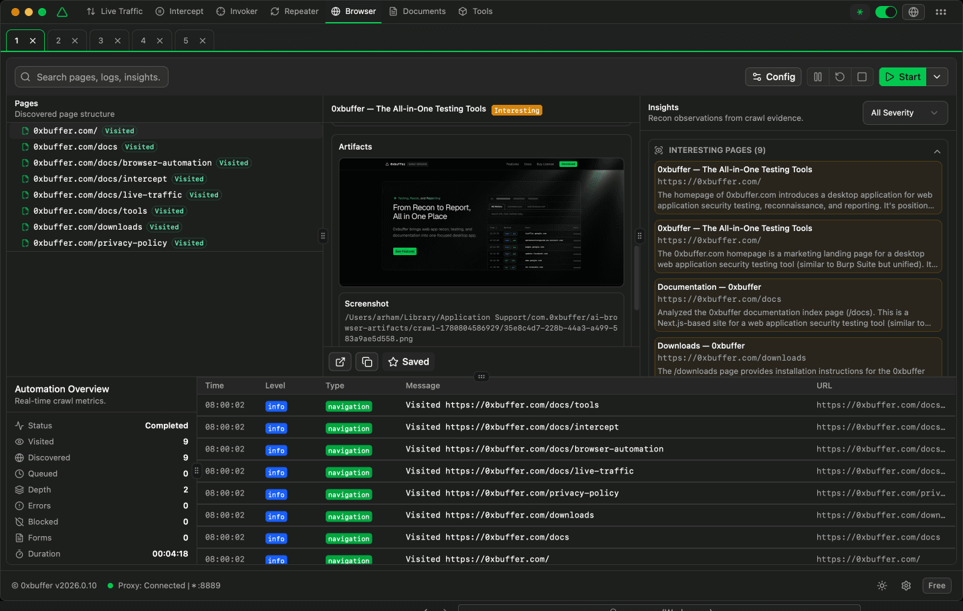Grab the pages panel splitter handle

(323, 236)
